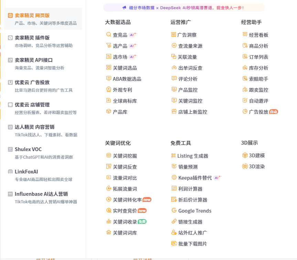The image size is (297, 260).
Task: Click the 广告洞察 AD icon
Action: click(x=173, y=35)
